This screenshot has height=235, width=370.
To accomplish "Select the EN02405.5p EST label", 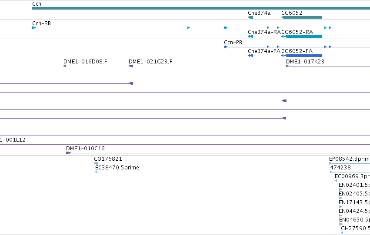I will pyautogui.click(x=354, y=194).
